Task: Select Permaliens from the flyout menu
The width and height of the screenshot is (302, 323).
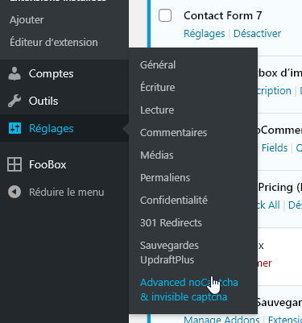Action: click(165, 178)
